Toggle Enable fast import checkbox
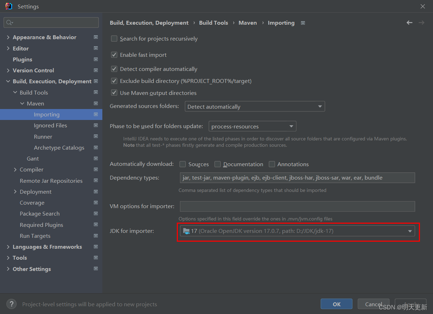The image size is (433, 314). (114, 55)
